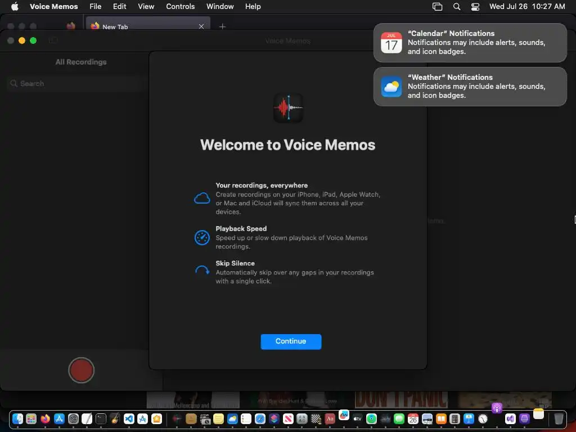Start recording with the red record button

pyautogui.click(x=81, y=370)
